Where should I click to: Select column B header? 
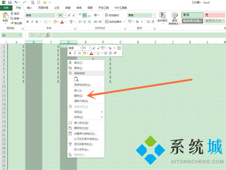pos(34,42)
